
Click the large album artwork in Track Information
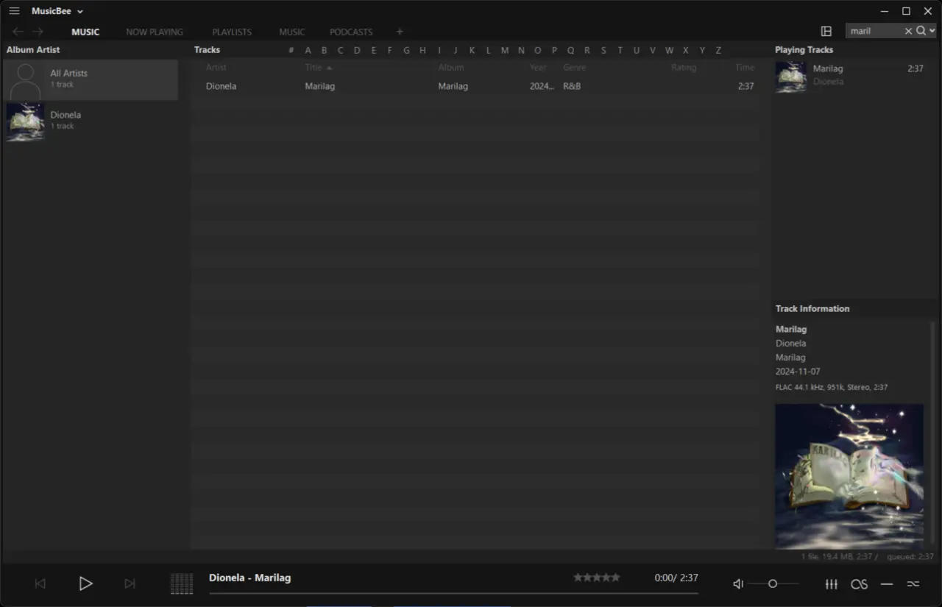pyautogui.click(x=849, y=476)
